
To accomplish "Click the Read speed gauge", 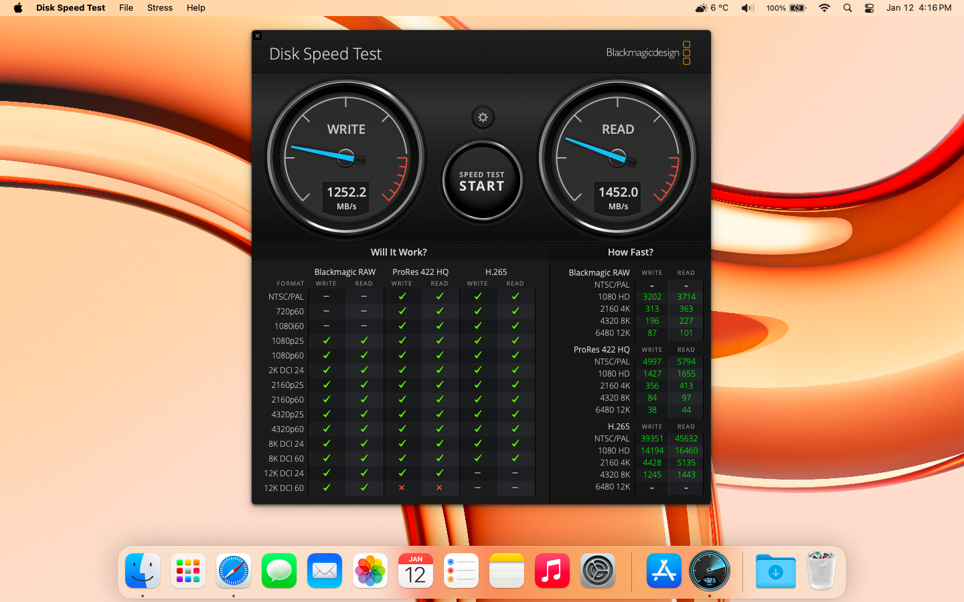I will click(x=617, y=158).
